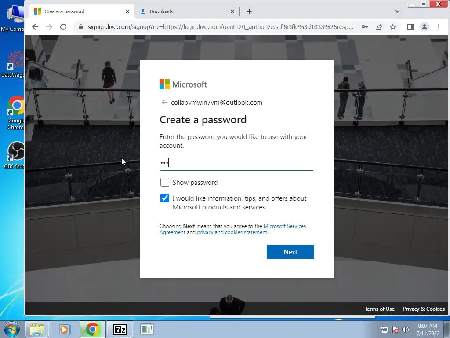This screenshot has height=338, width=450.
Task: Close the Downloads tab
Action: [x=232, y=11]
